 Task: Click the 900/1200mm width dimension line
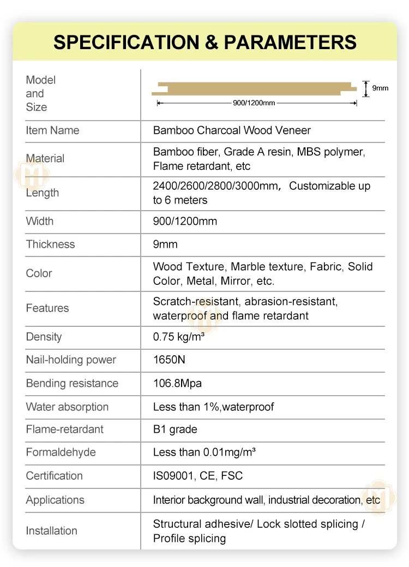(256, 103)
